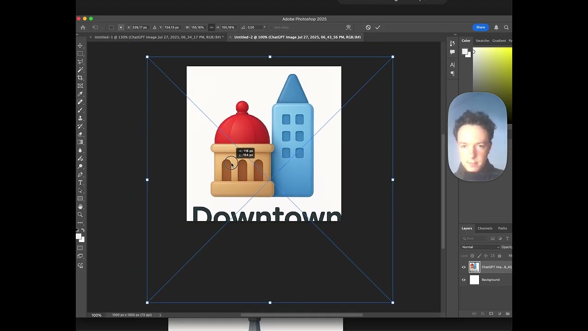Select the Eyedropper tool
588x331 pixels.
(x=80, y=94)
